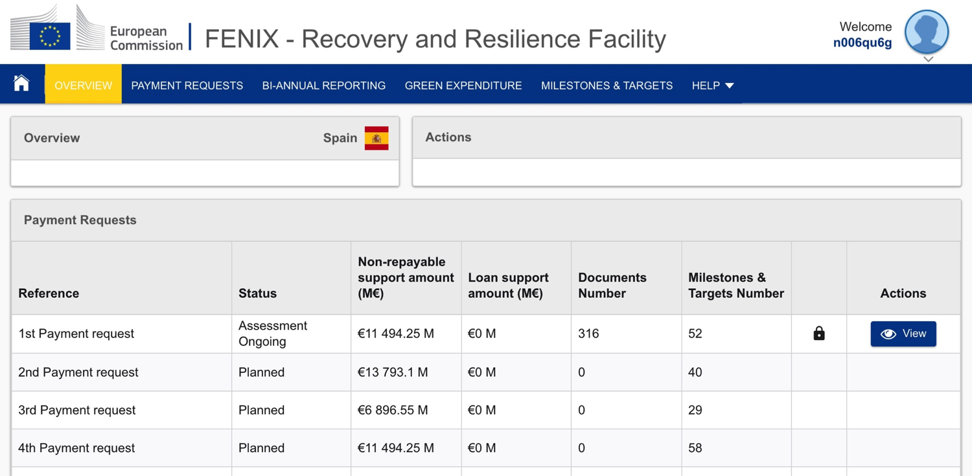Click the €6 896.55 M amount
This screenshot has width=972, height=476.
393,410
